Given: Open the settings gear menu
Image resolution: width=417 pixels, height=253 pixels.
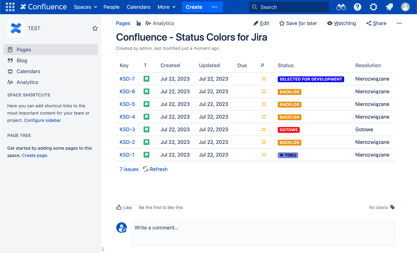Looking at the screenshot, I should pos(373,7).
